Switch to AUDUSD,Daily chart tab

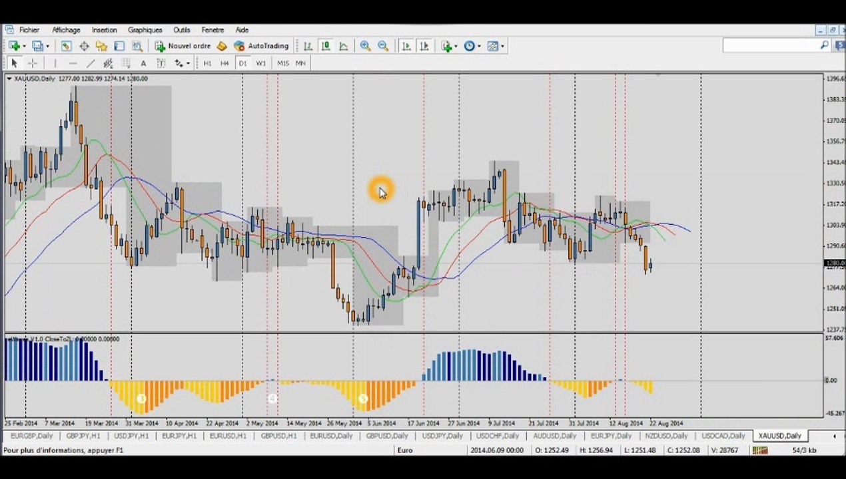[x=554, y=436]
